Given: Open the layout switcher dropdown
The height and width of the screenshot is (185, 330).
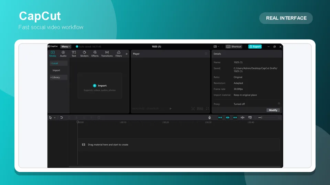Looking at the screenshot, I should (216, 47).
